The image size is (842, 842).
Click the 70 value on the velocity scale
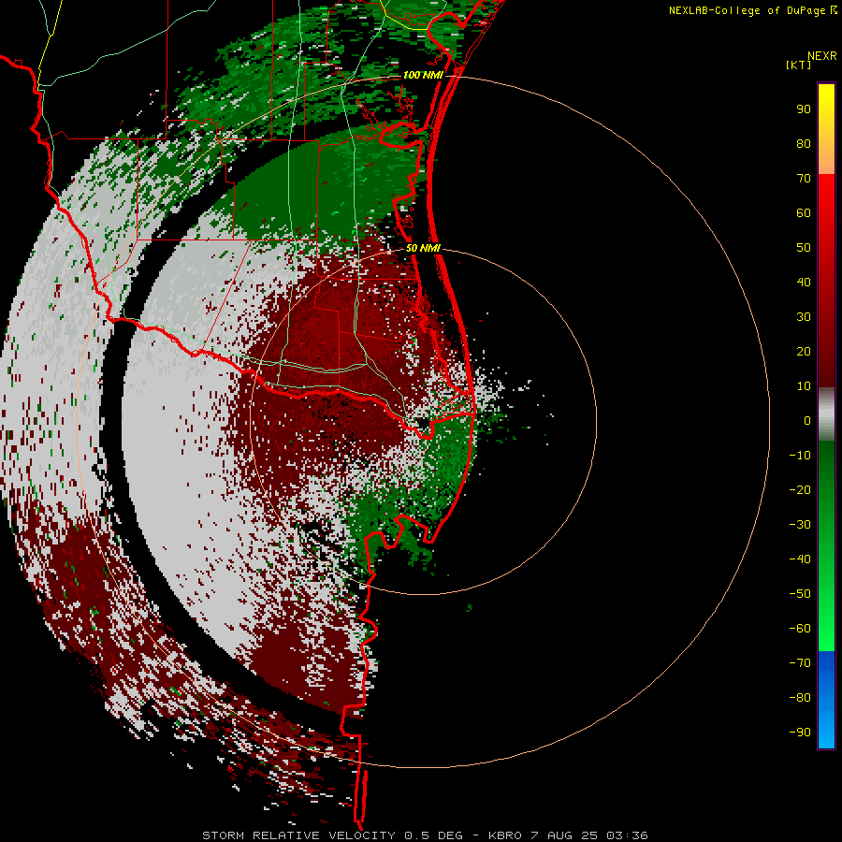[x=804, y=179]
